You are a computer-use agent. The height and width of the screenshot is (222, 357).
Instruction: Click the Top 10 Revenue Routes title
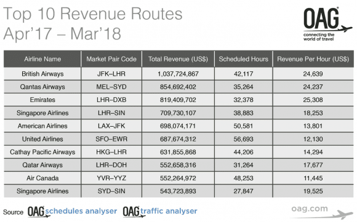(x=93, y=14)
